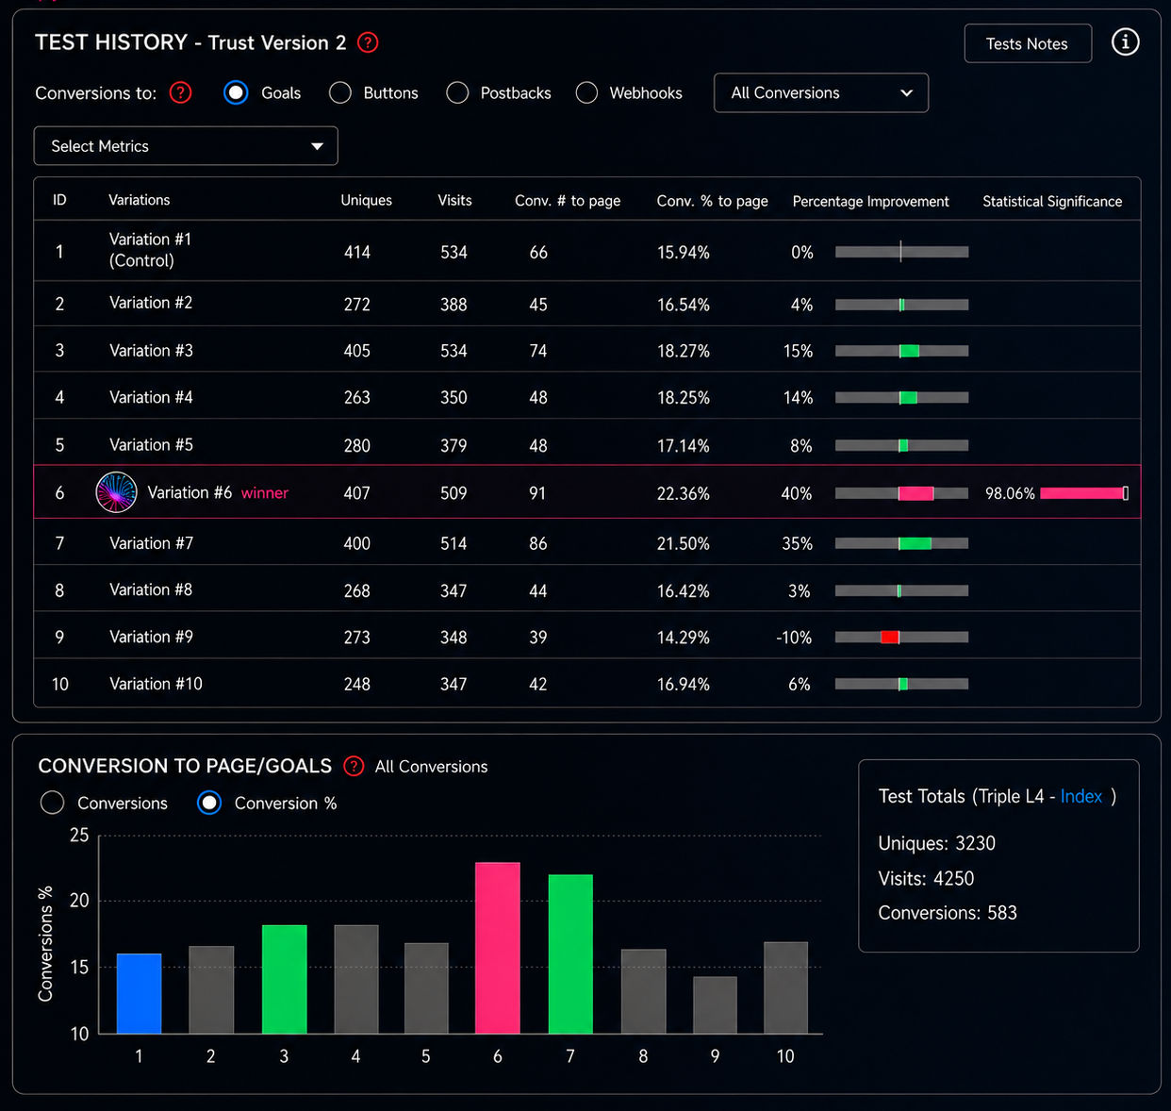Click the pink bar for variation 6
The width and height of the screenshot is (1171, 1111).
click(x=498, y=948)
